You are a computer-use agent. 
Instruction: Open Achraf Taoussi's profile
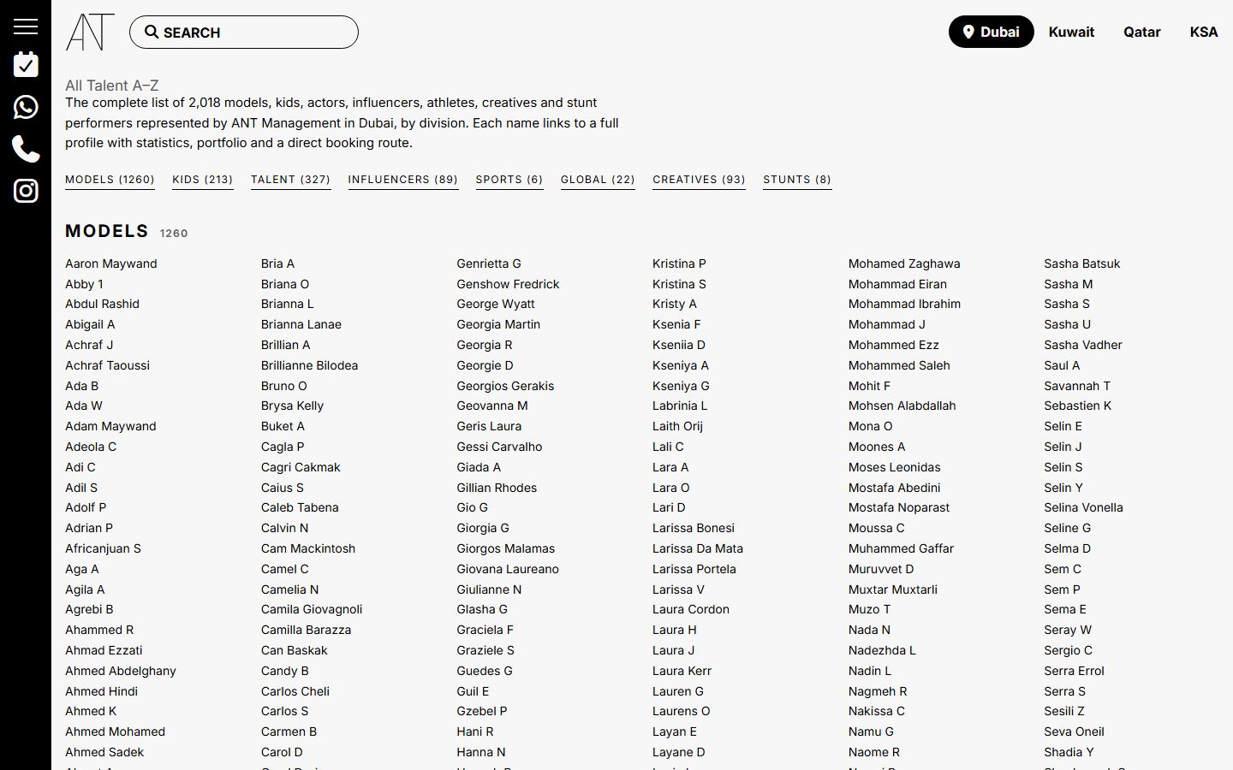(x=107, y=365)
